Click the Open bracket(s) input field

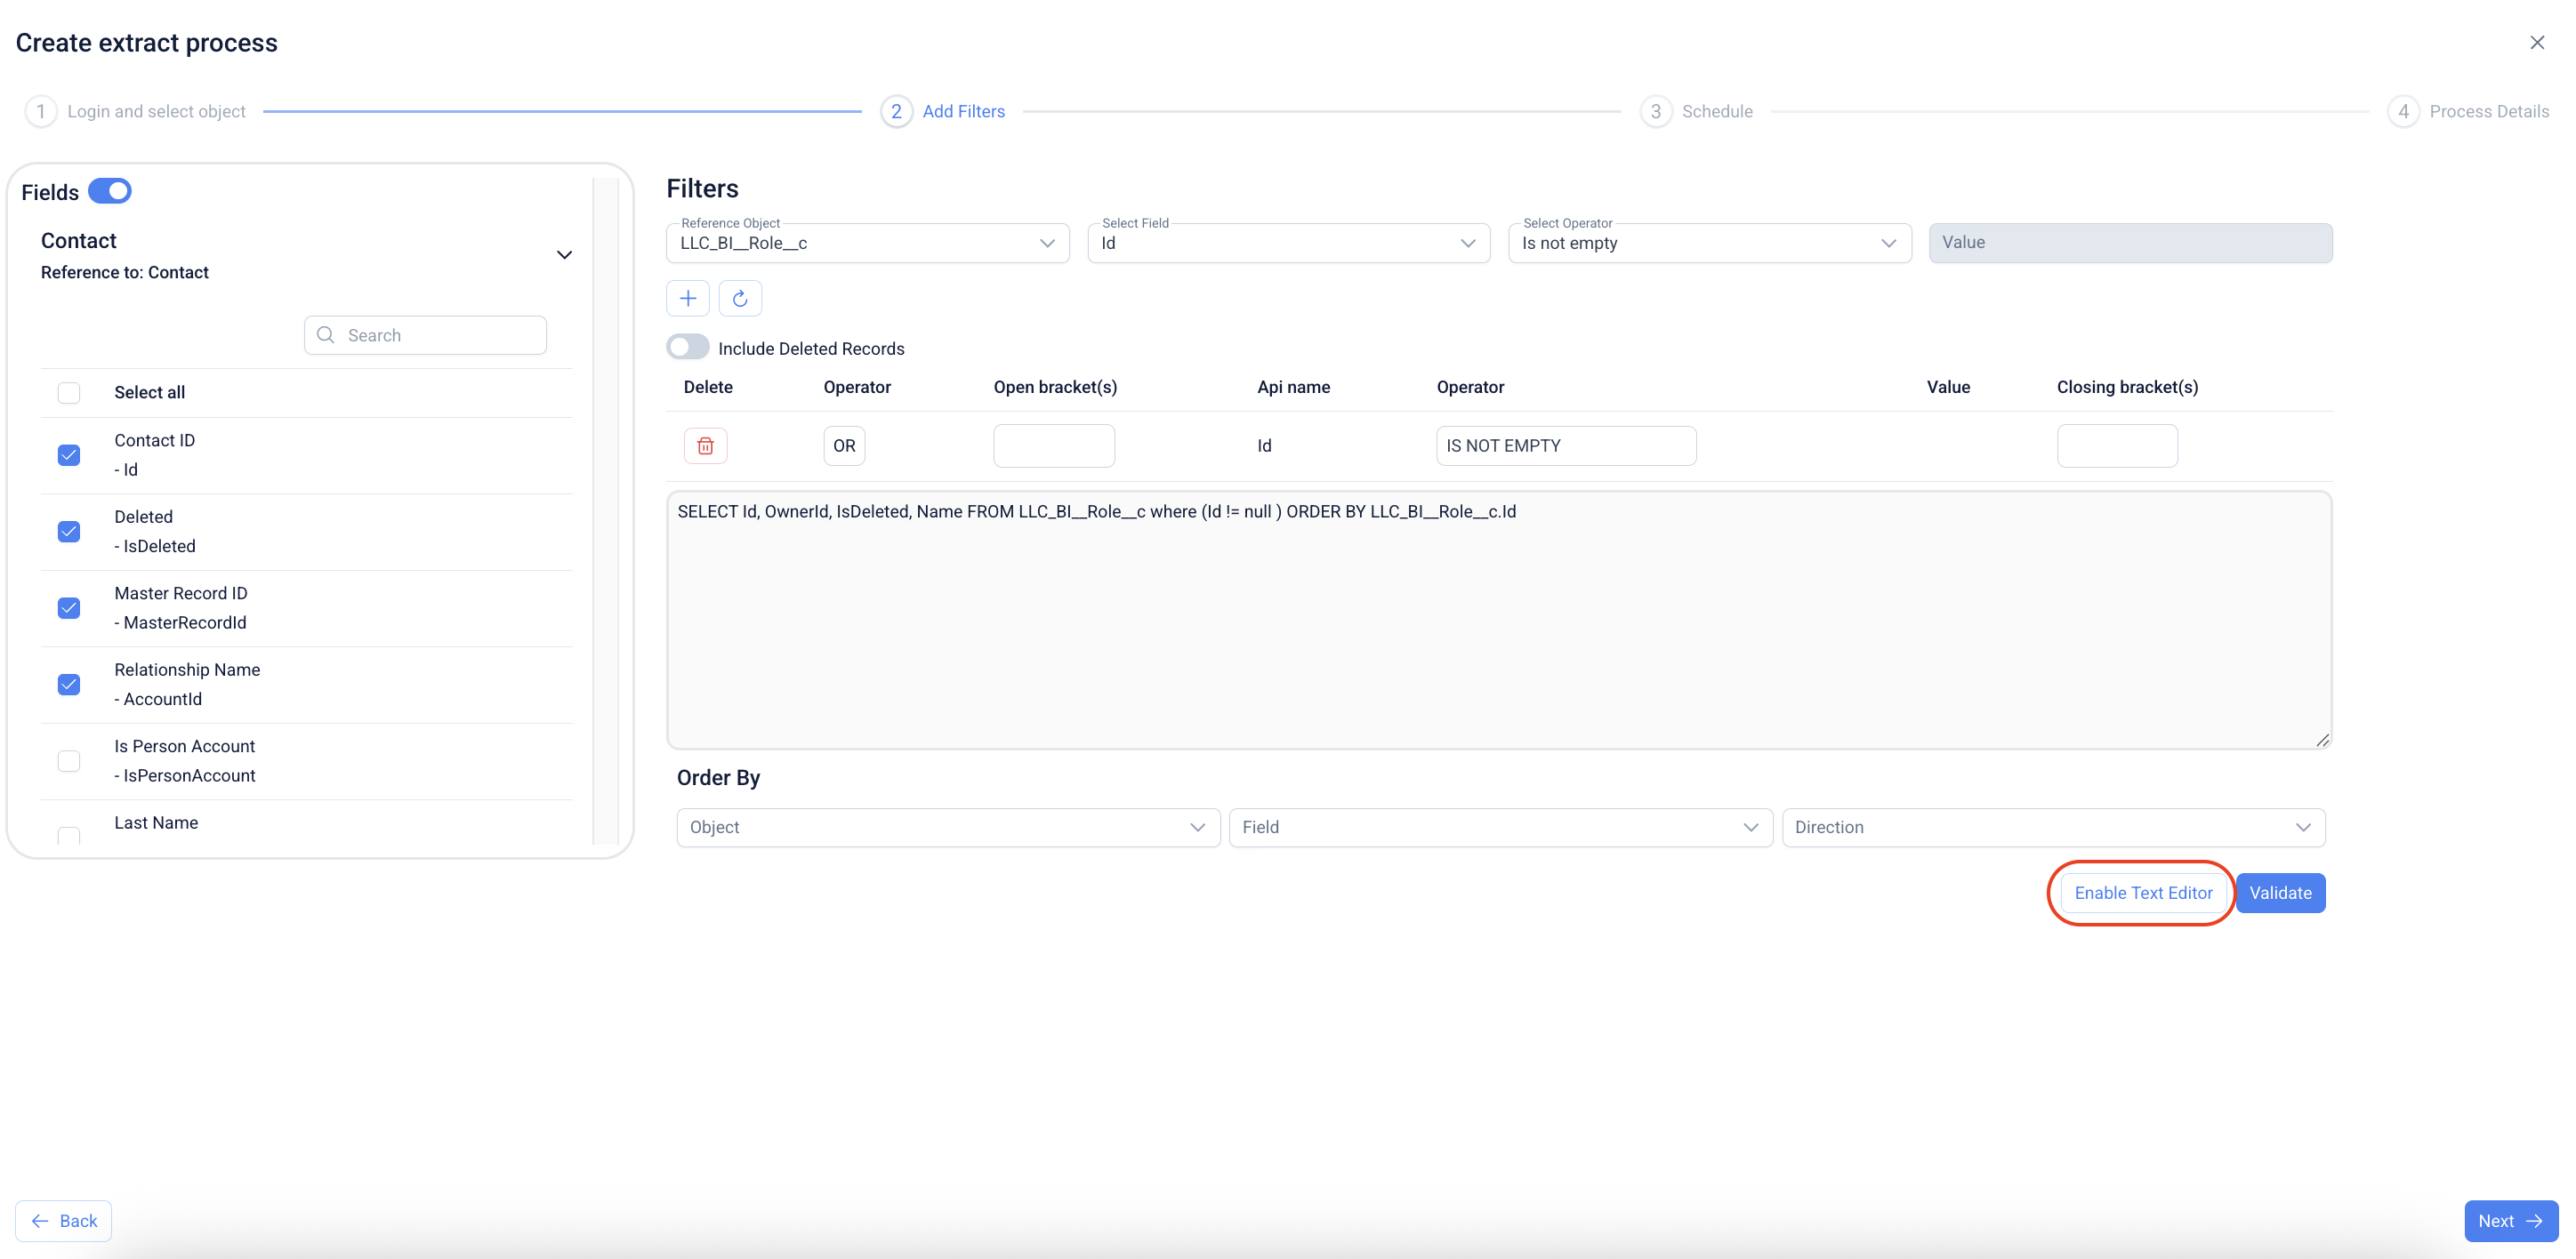tap(1053, 445)
